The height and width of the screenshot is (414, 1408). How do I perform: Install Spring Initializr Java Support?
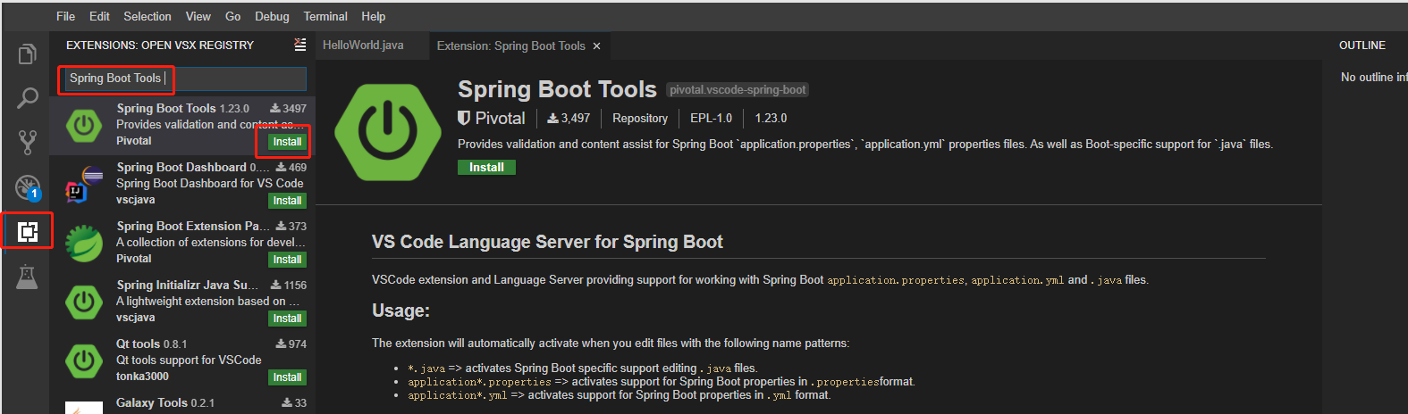[287, 319]
